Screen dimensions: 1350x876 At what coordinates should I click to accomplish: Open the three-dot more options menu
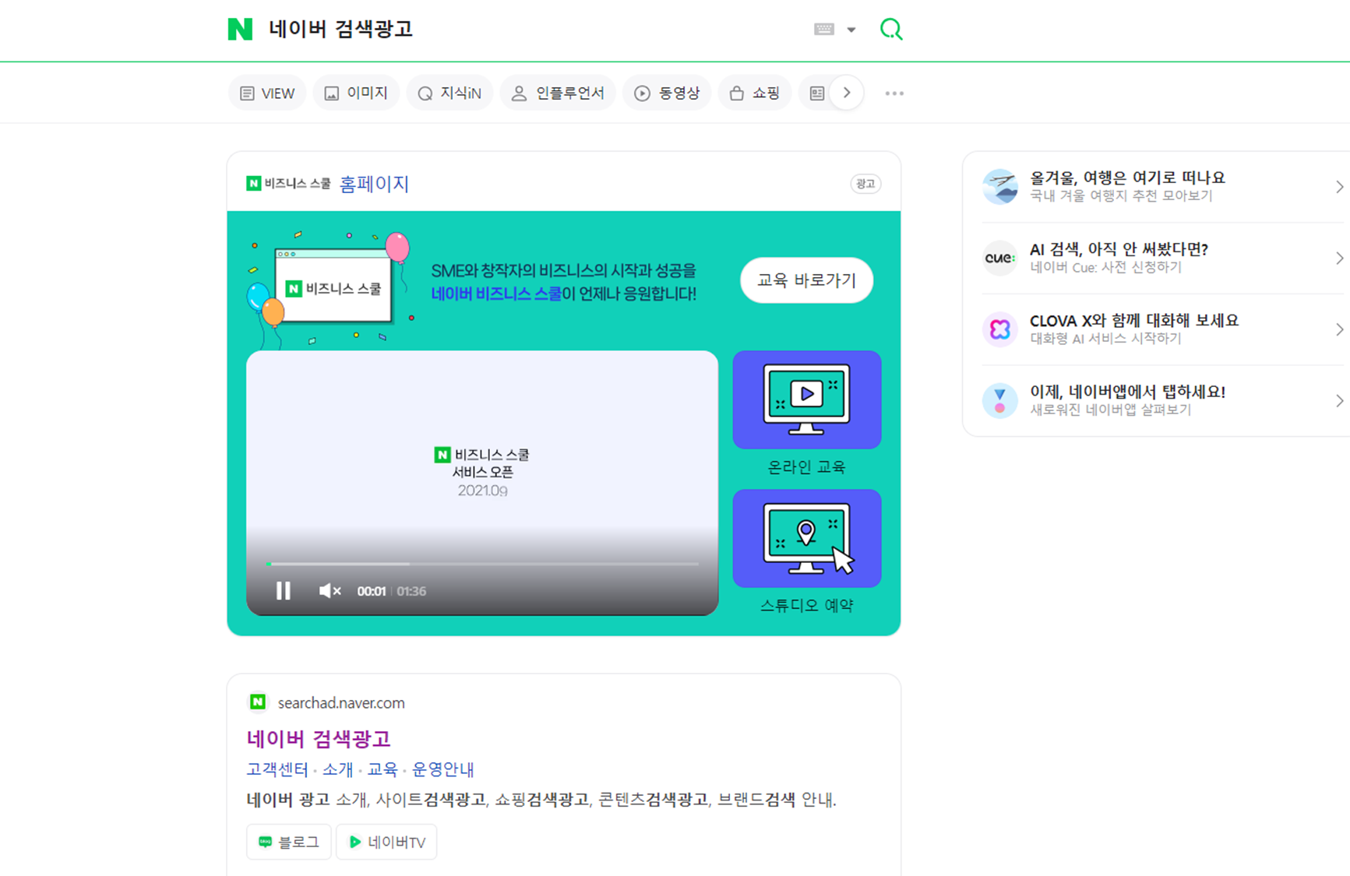pos(894,93)
